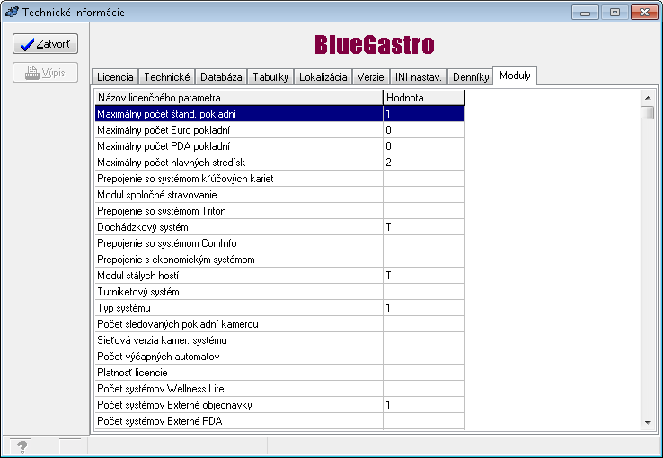The height and width of the screenshot is (458, 663).
Task: Select row Typ systému
Action: pyautogui.click(x=280, y=308)
